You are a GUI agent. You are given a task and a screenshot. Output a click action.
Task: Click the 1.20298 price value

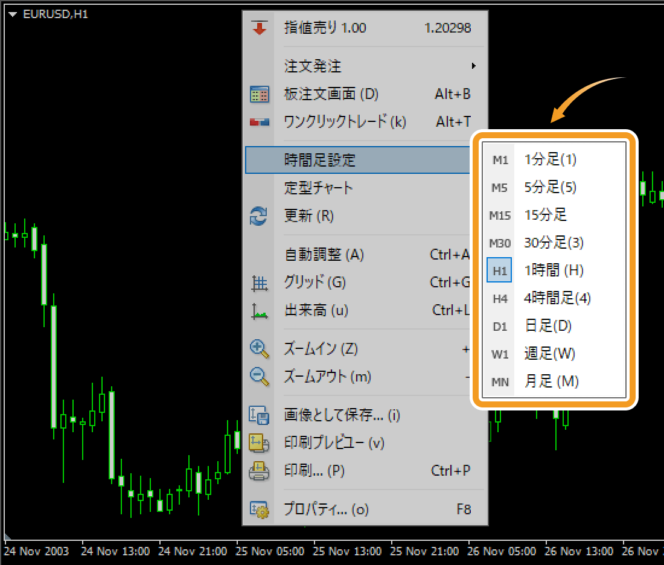tap(448, 28)
